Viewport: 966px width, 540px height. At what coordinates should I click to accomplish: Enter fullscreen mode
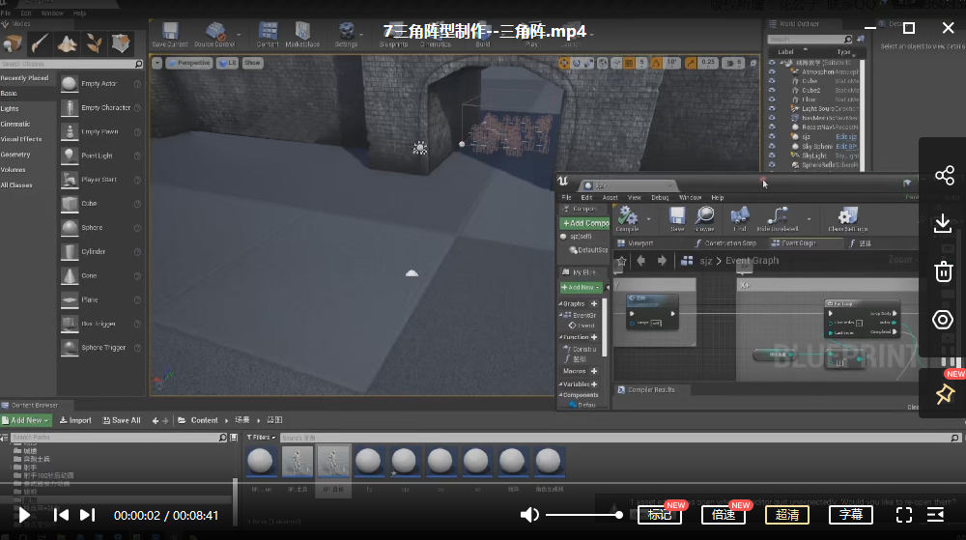coord(904,515)
